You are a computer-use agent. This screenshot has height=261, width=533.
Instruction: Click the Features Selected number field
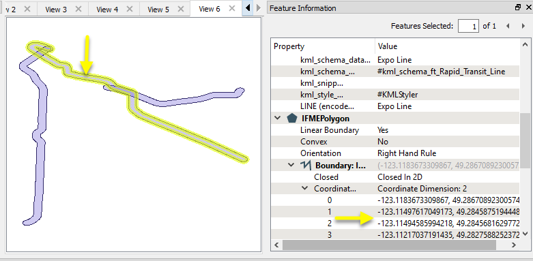coord(468,26)
